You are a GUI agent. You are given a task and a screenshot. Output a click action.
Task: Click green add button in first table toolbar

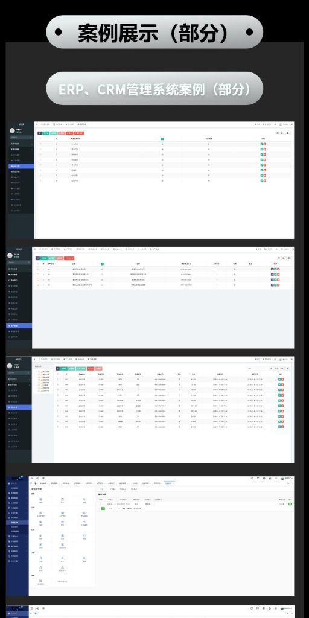pos(45,133)
